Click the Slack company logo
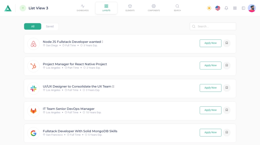The width and height of the screenshot is (260, 145). pyautogui.click(x=34, y=88)
